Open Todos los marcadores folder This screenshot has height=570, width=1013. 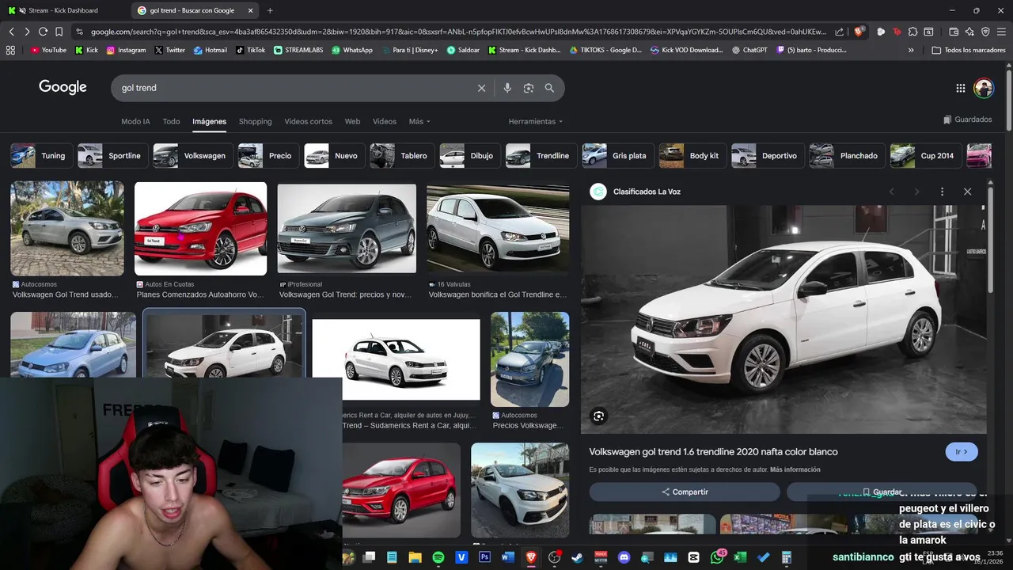coord(969,50)
